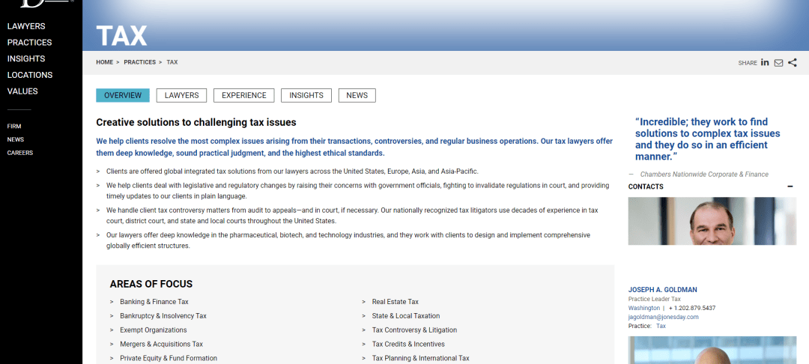
Task: Go to the News tab
Action: [357, 96]
